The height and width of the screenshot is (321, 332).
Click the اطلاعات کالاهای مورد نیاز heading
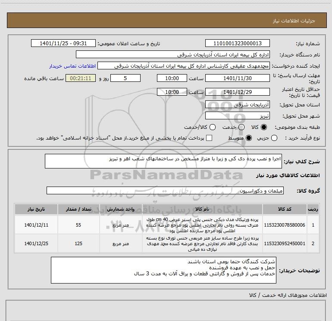(x=288, y=175)
